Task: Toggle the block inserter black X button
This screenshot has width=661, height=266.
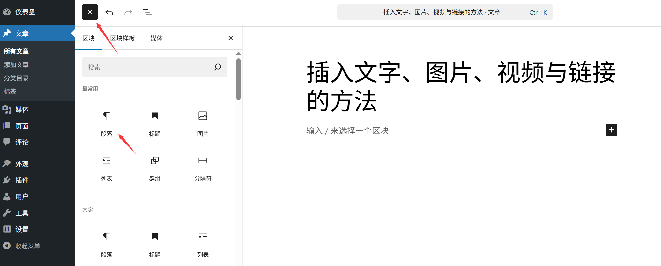Action: (90, 12)
